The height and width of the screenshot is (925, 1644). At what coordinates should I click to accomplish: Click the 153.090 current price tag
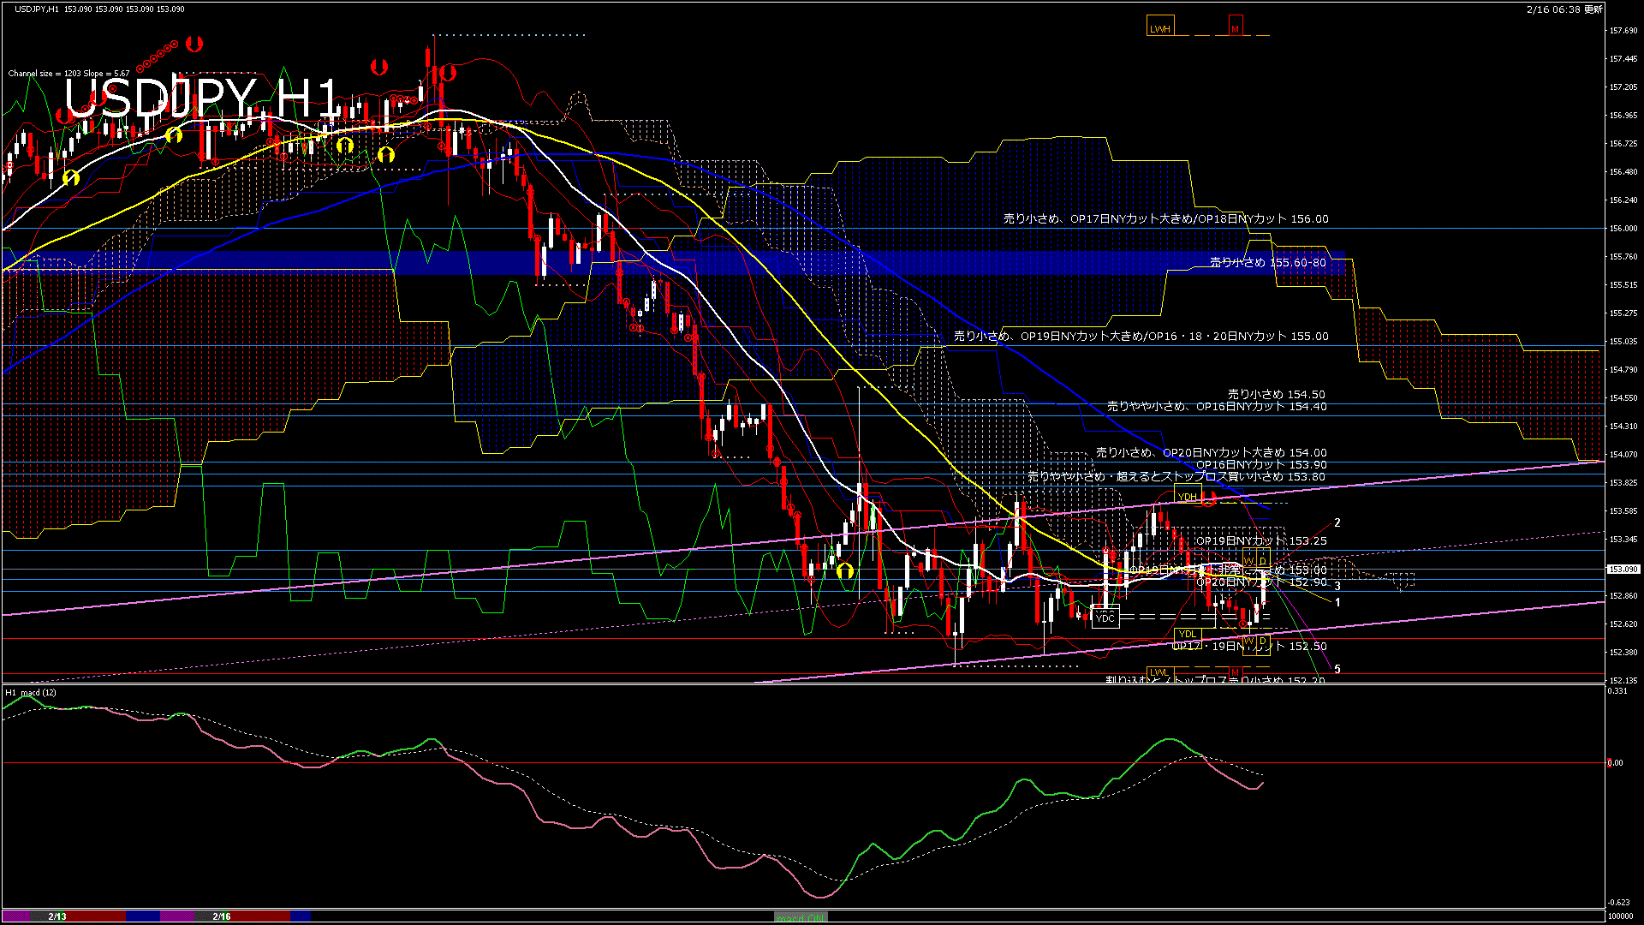(1623, 569)
